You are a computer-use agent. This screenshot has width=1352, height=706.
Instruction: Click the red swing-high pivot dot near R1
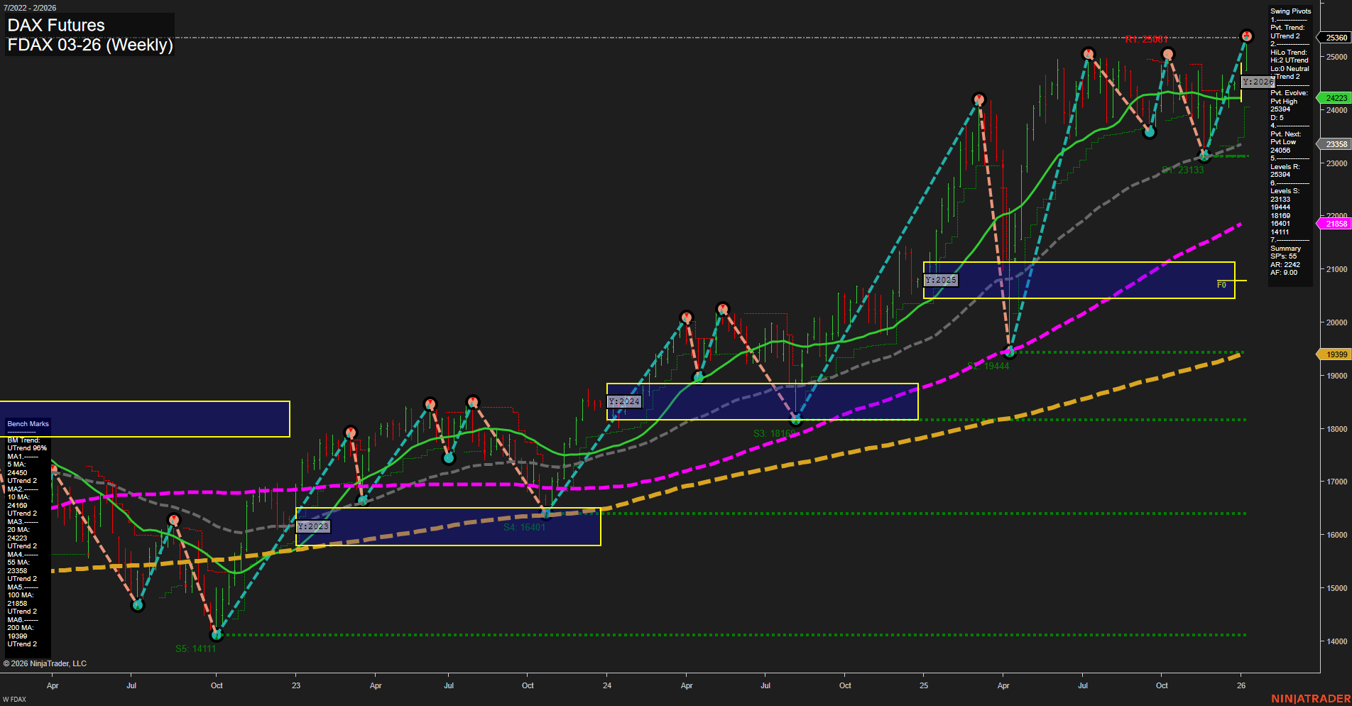[x=1247, y=33]
